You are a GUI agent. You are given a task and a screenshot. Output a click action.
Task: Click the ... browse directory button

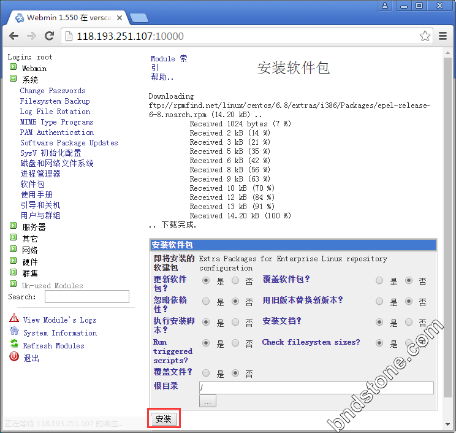208,401
